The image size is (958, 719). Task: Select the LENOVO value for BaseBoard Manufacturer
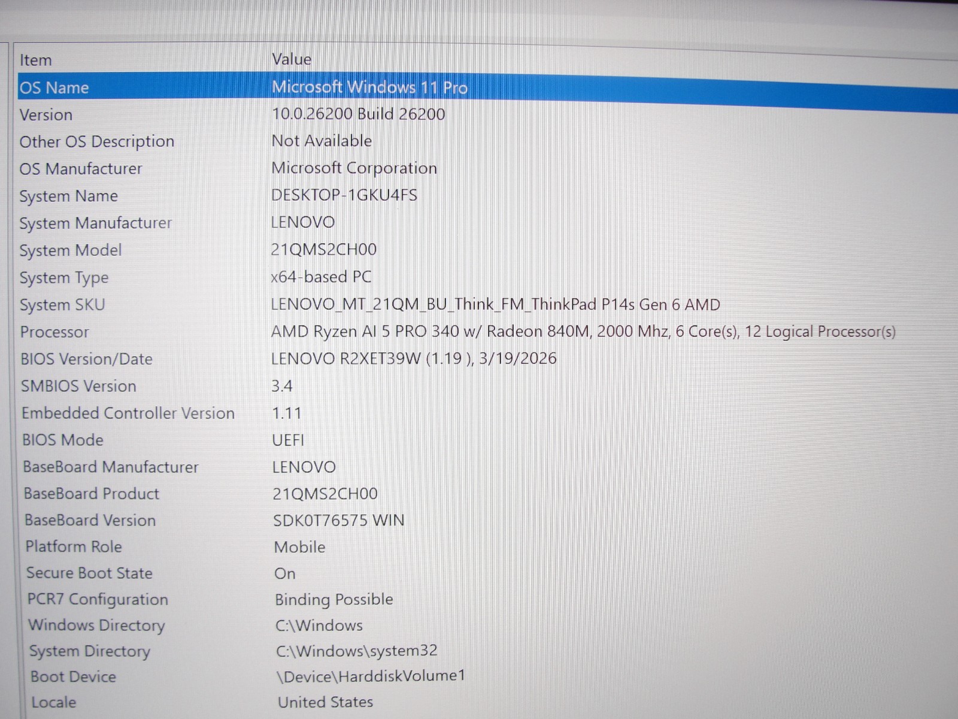coord(304,467)
